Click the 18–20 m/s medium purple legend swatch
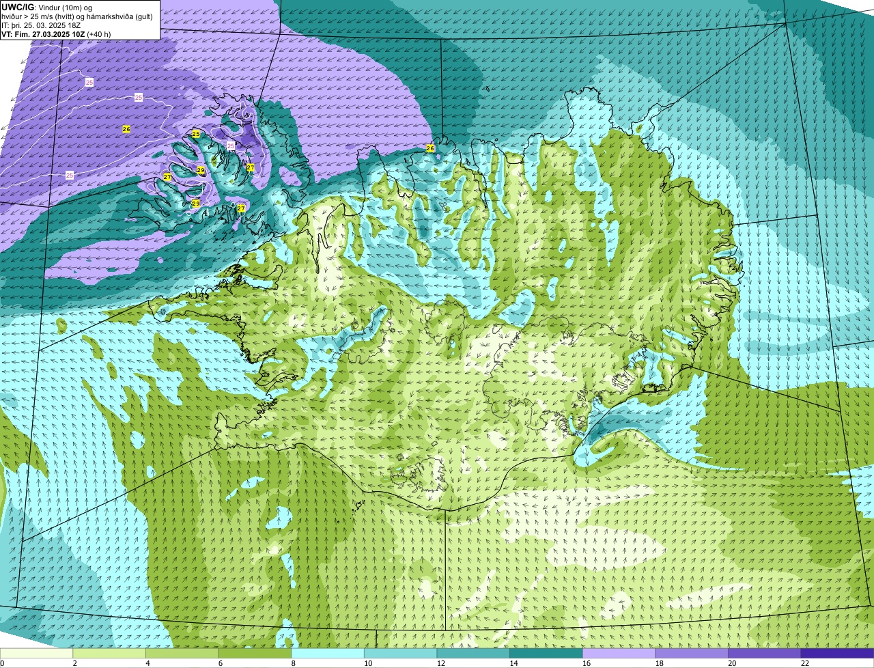This screenshot has height=668, width=874. click(x=692, y=654)
